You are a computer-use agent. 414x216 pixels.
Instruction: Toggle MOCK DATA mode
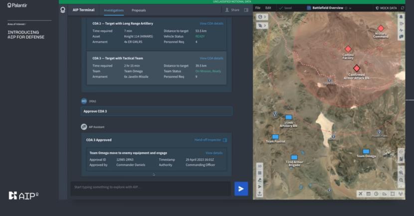tap(387, 8)
